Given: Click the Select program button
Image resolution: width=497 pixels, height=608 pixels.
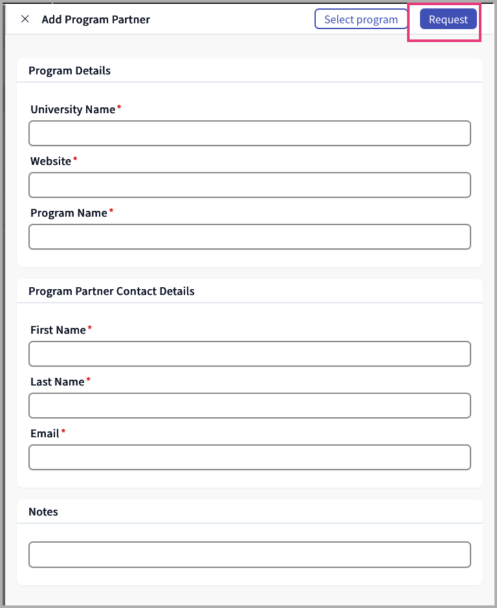Looking at the screenshot, I should (x=360, y=19).
